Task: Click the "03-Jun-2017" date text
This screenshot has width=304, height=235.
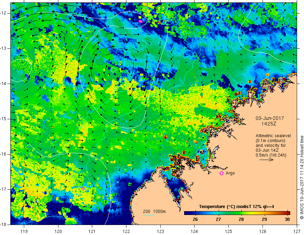Action: [x=270, y=118]
